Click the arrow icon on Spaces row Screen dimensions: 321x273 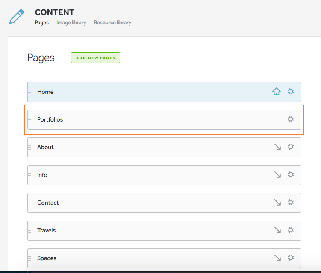tap(277, 258)
